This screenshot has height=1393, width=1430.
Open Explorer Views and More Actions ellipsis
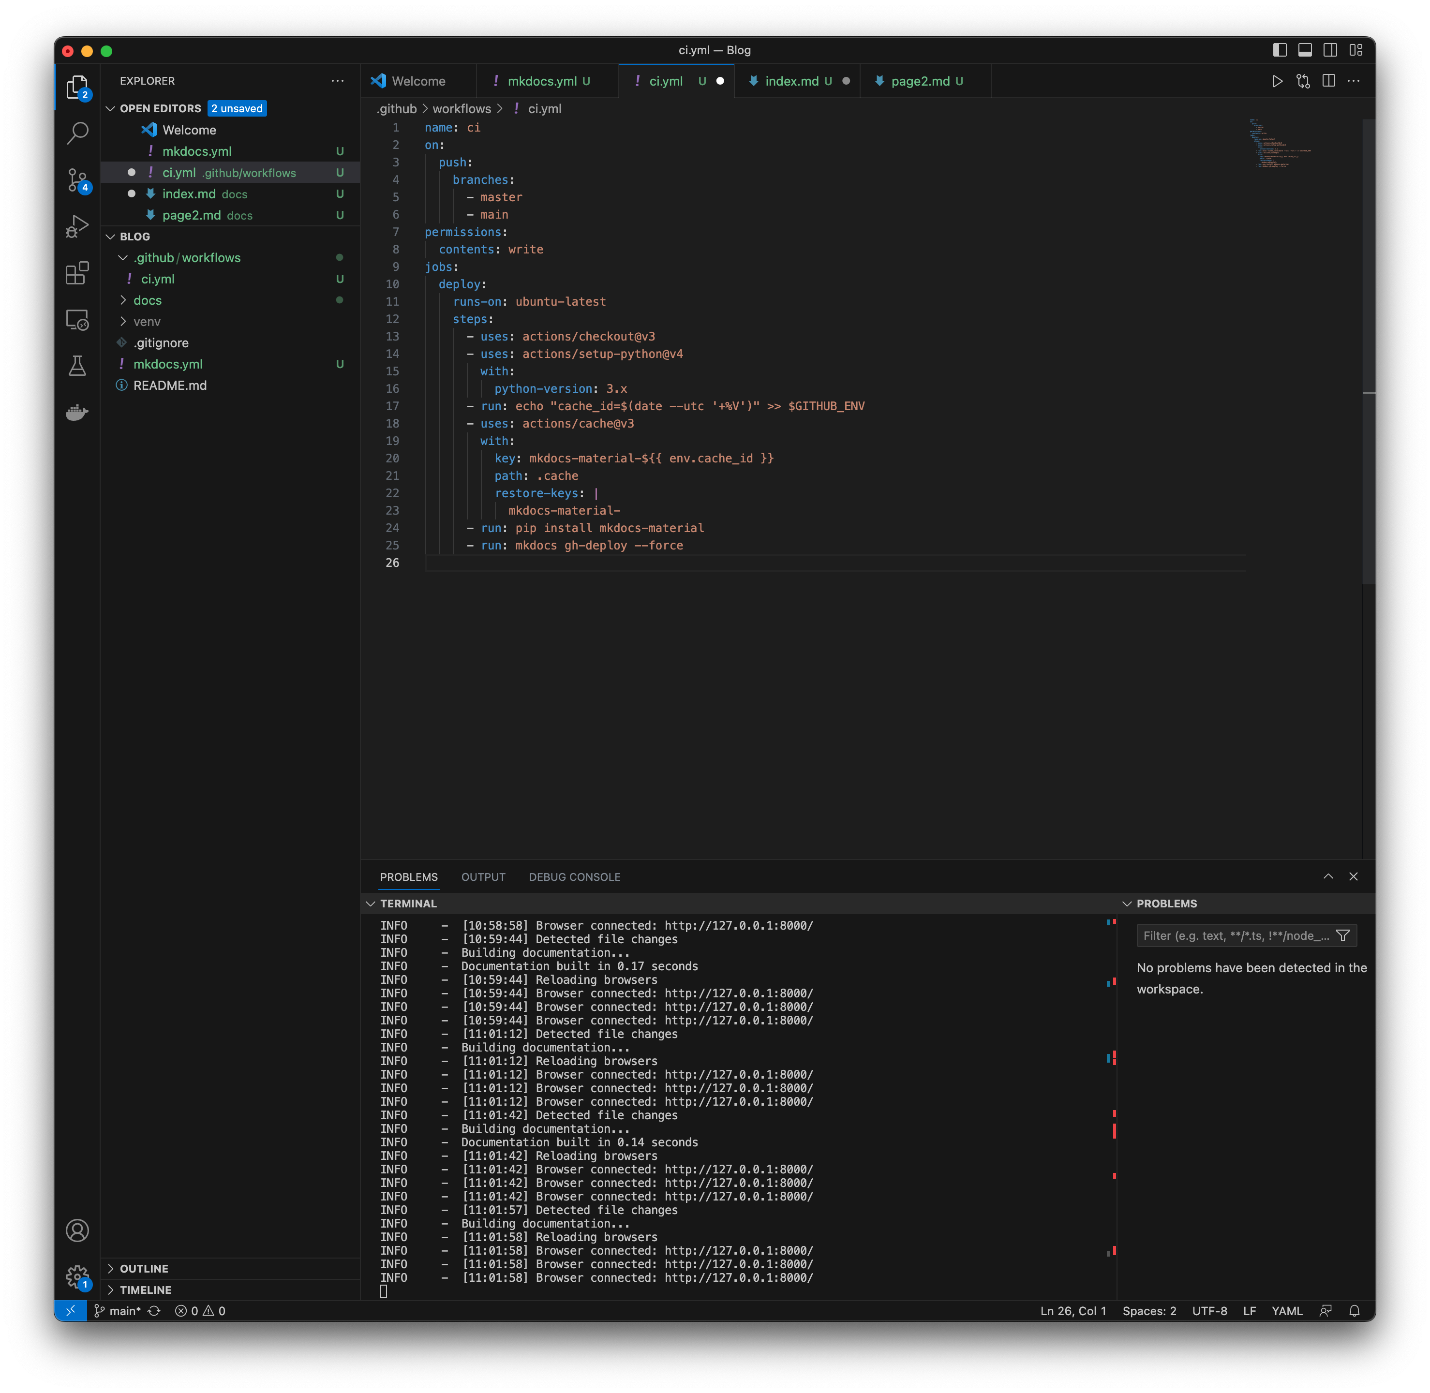(337, 81)
